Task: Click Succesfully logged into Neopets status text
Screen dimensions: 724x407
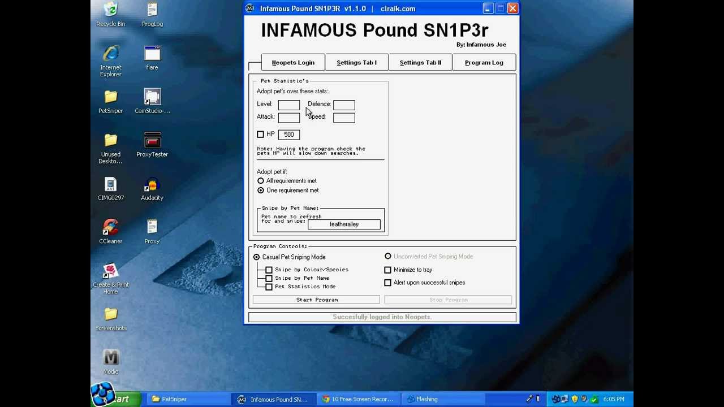Action: coord(382,317)
